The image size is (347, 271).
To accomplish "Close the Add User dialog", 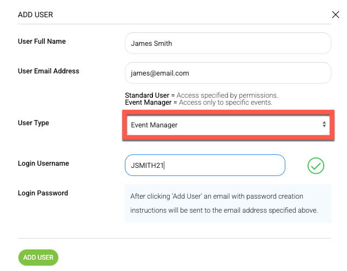I will pyautogui.click(x=336, y=15).
